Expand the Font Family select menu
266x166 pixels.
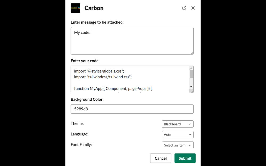click(178, 145)
